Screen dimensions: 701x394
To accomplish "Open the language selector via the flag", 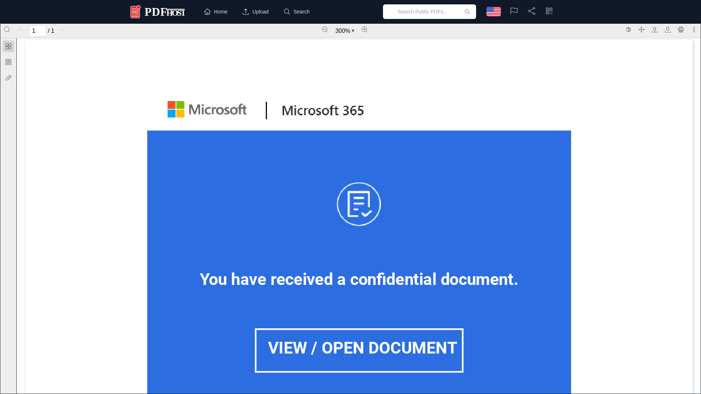I will point(493,11).
